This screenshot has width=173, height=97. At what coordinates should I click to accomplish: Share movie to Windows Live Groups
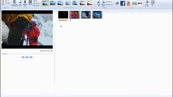click(134, 3)
